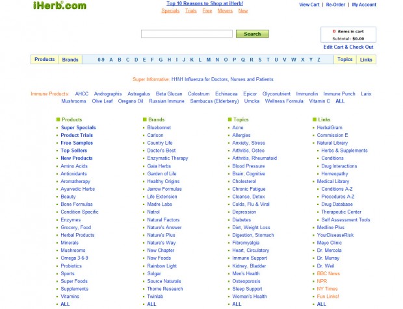Open Immune Support topic link

coord(250,258)
